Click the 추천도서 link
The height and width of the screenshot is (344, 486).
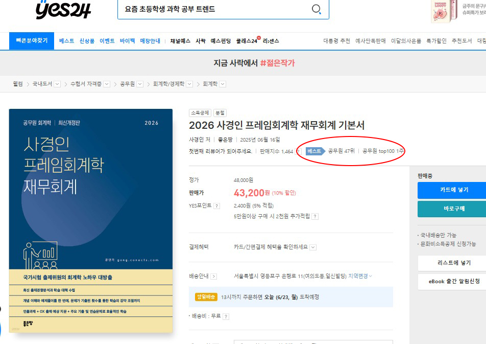pos(462,41)
